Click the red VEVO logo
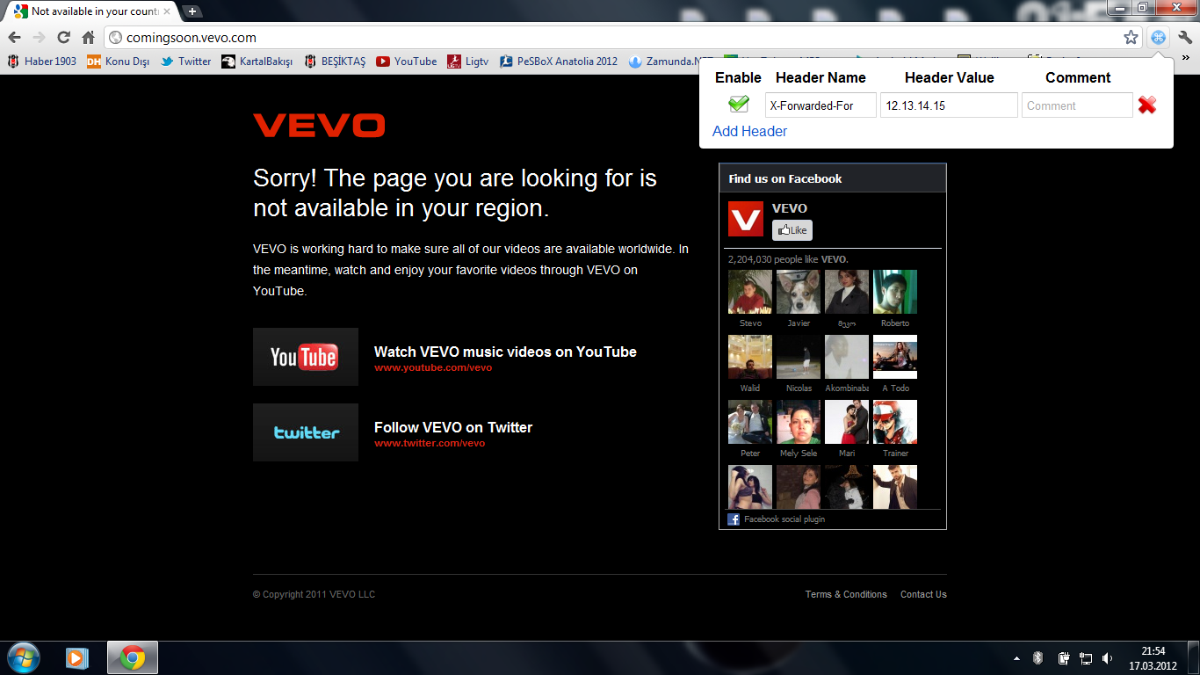The width and height of the screenshot is (1200, 675). 319,125
